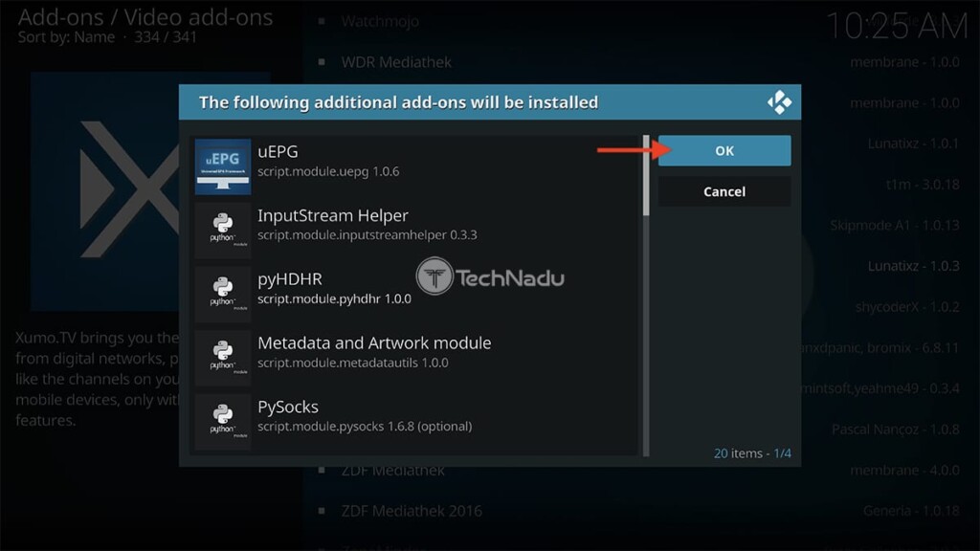This screenshot has width=980, height=551.
Task: Select WDR Mediathek in background list
Action: [396, 62]
